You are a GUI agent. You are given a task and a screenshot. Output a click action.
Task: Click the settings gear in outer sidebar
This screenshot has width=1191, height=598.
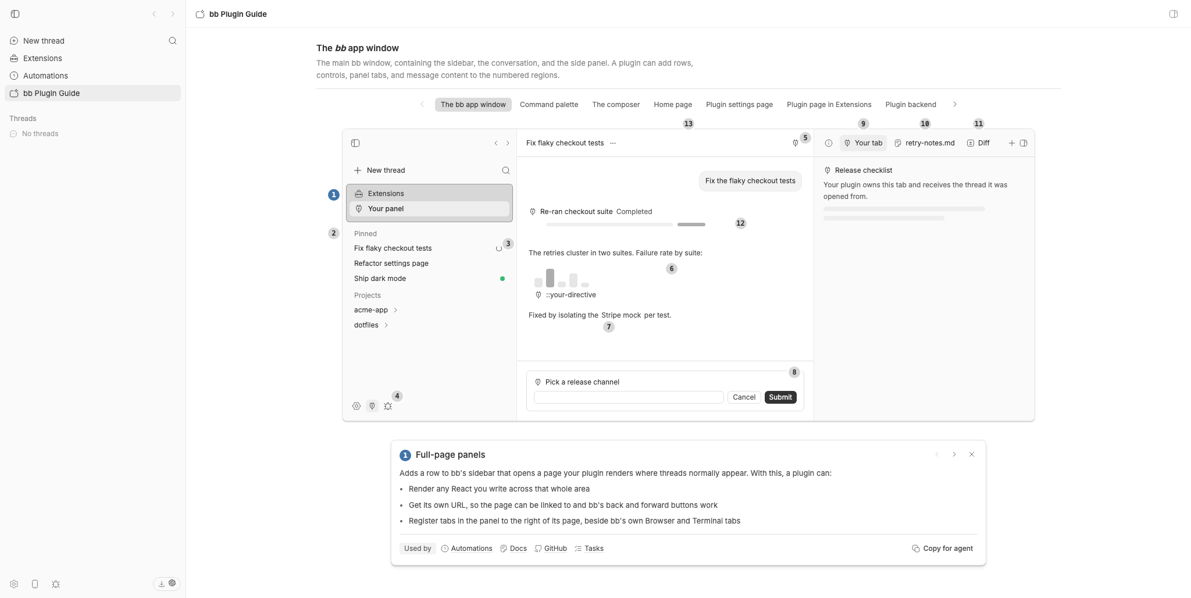tap(14, 584)
